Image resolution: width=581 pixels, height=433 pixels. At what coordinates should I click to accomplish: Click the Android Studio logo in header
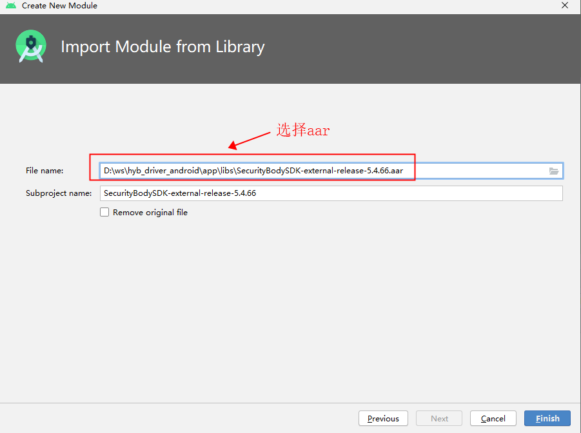coord(31,46)
